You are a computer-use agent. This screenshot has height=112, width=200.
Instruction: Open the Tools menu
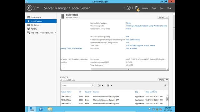click(154, 8)
